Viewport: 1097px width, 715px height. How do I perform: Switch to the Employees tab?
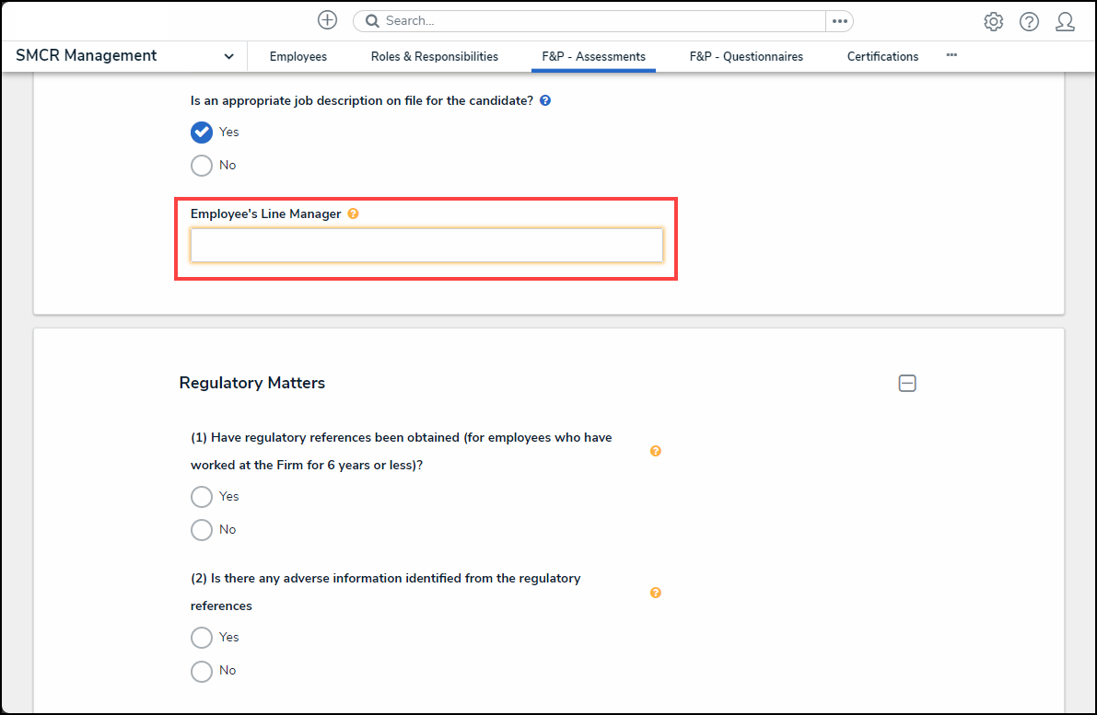(298, 57)
